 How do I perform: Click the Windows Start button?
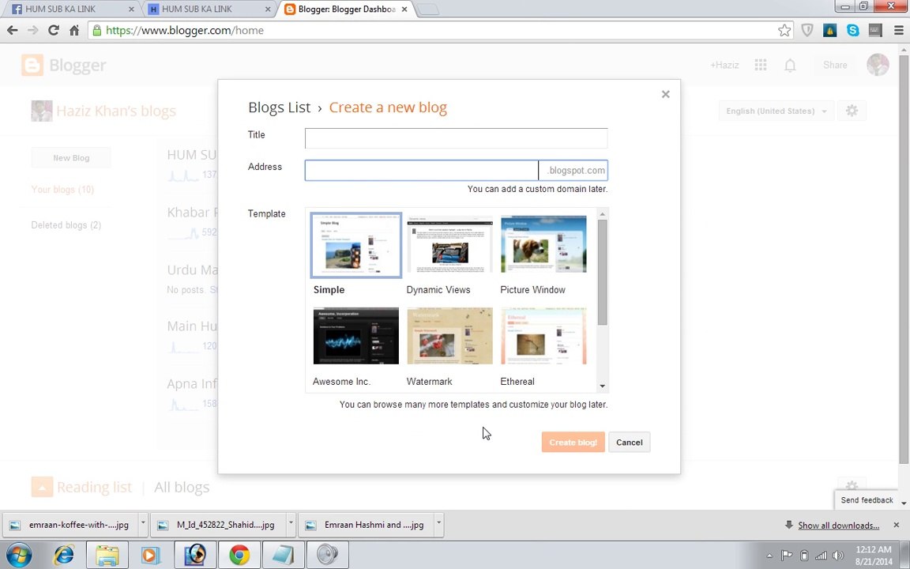pos(18,555)
